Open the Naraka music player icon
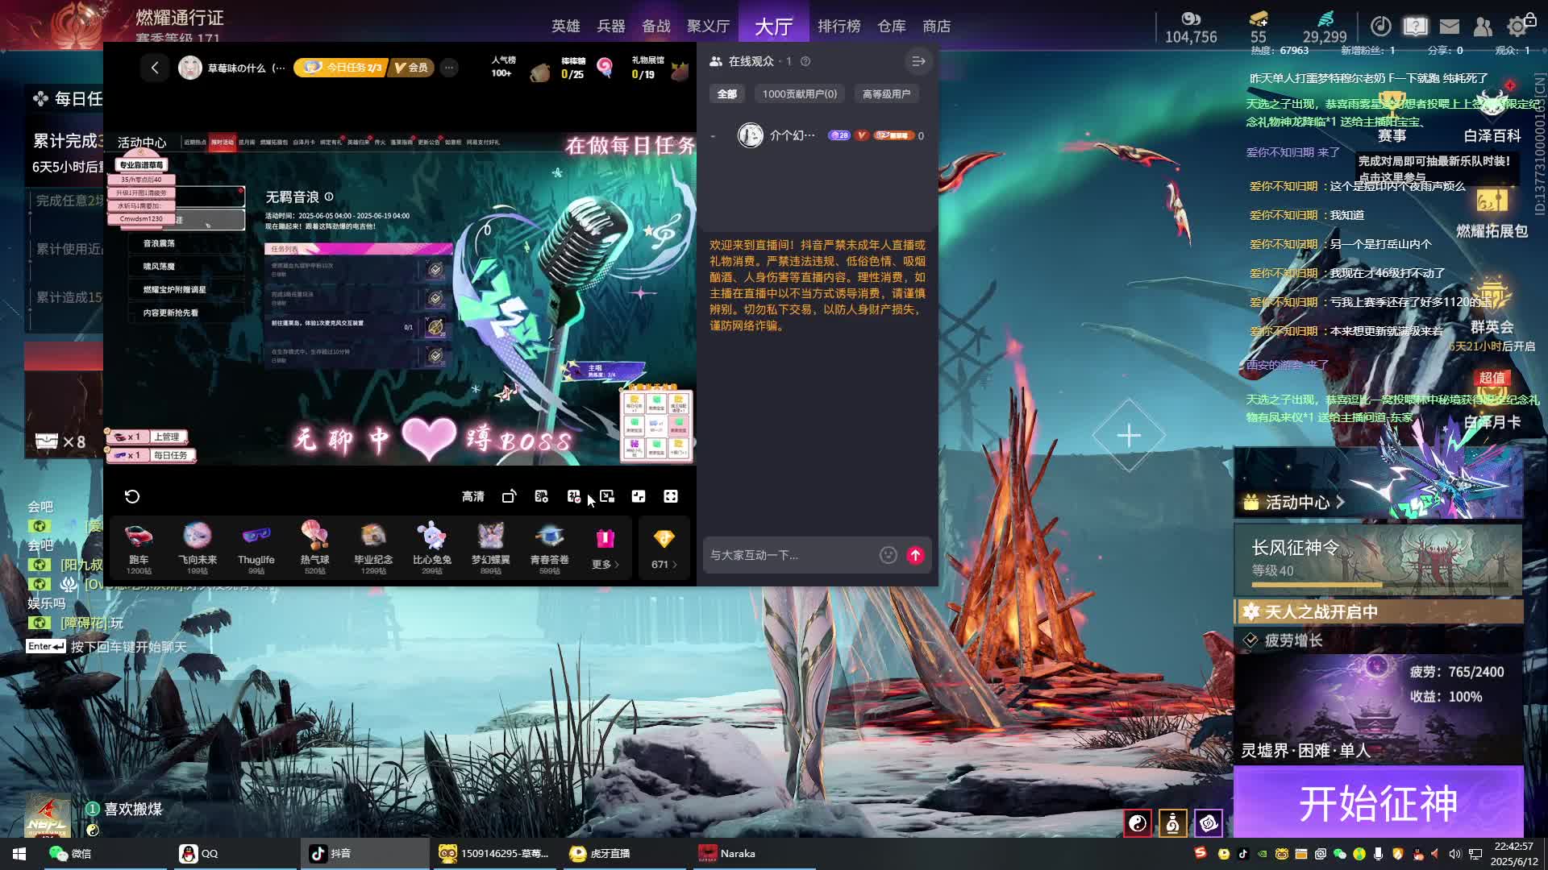 [1380, 27]
